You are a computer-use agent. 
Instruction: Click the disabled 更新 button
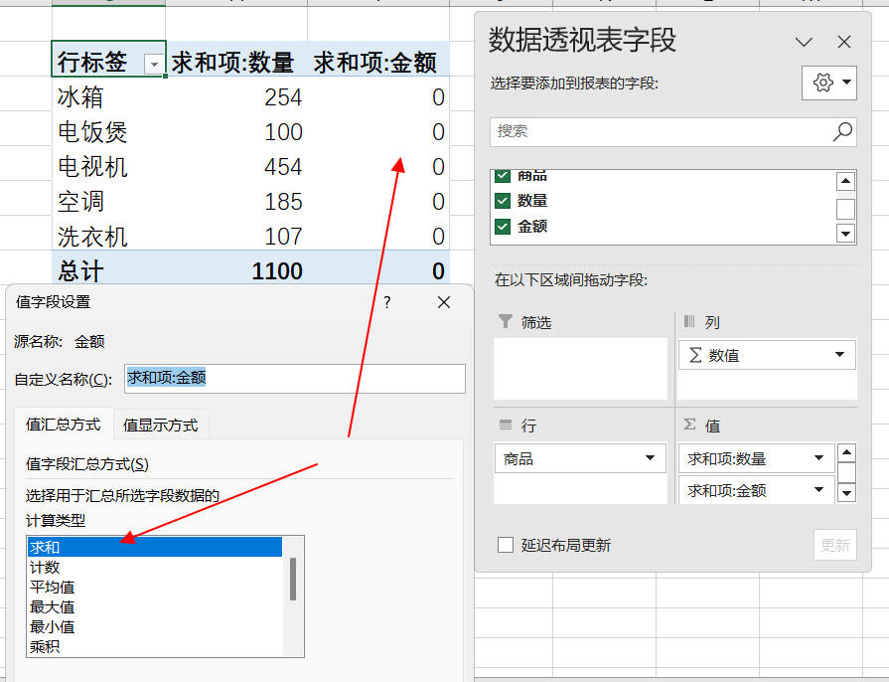[835, 545]
